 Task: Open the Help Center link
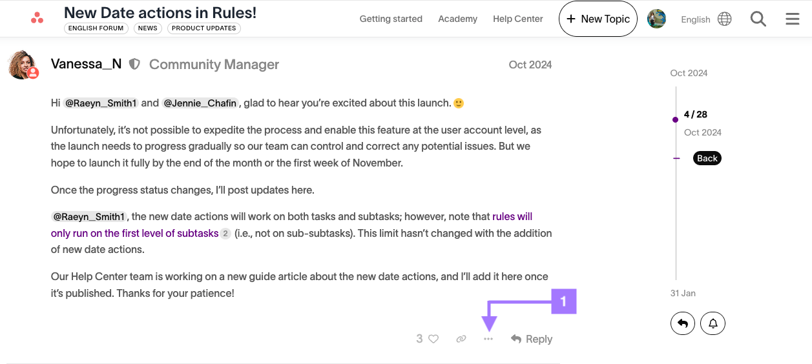tap(517, 19)
